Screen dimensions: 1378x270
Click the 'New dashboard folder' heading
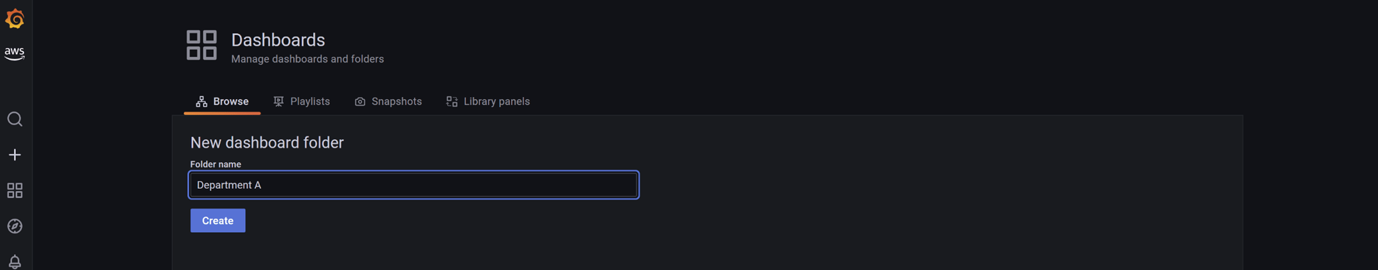tap(267, 143)
